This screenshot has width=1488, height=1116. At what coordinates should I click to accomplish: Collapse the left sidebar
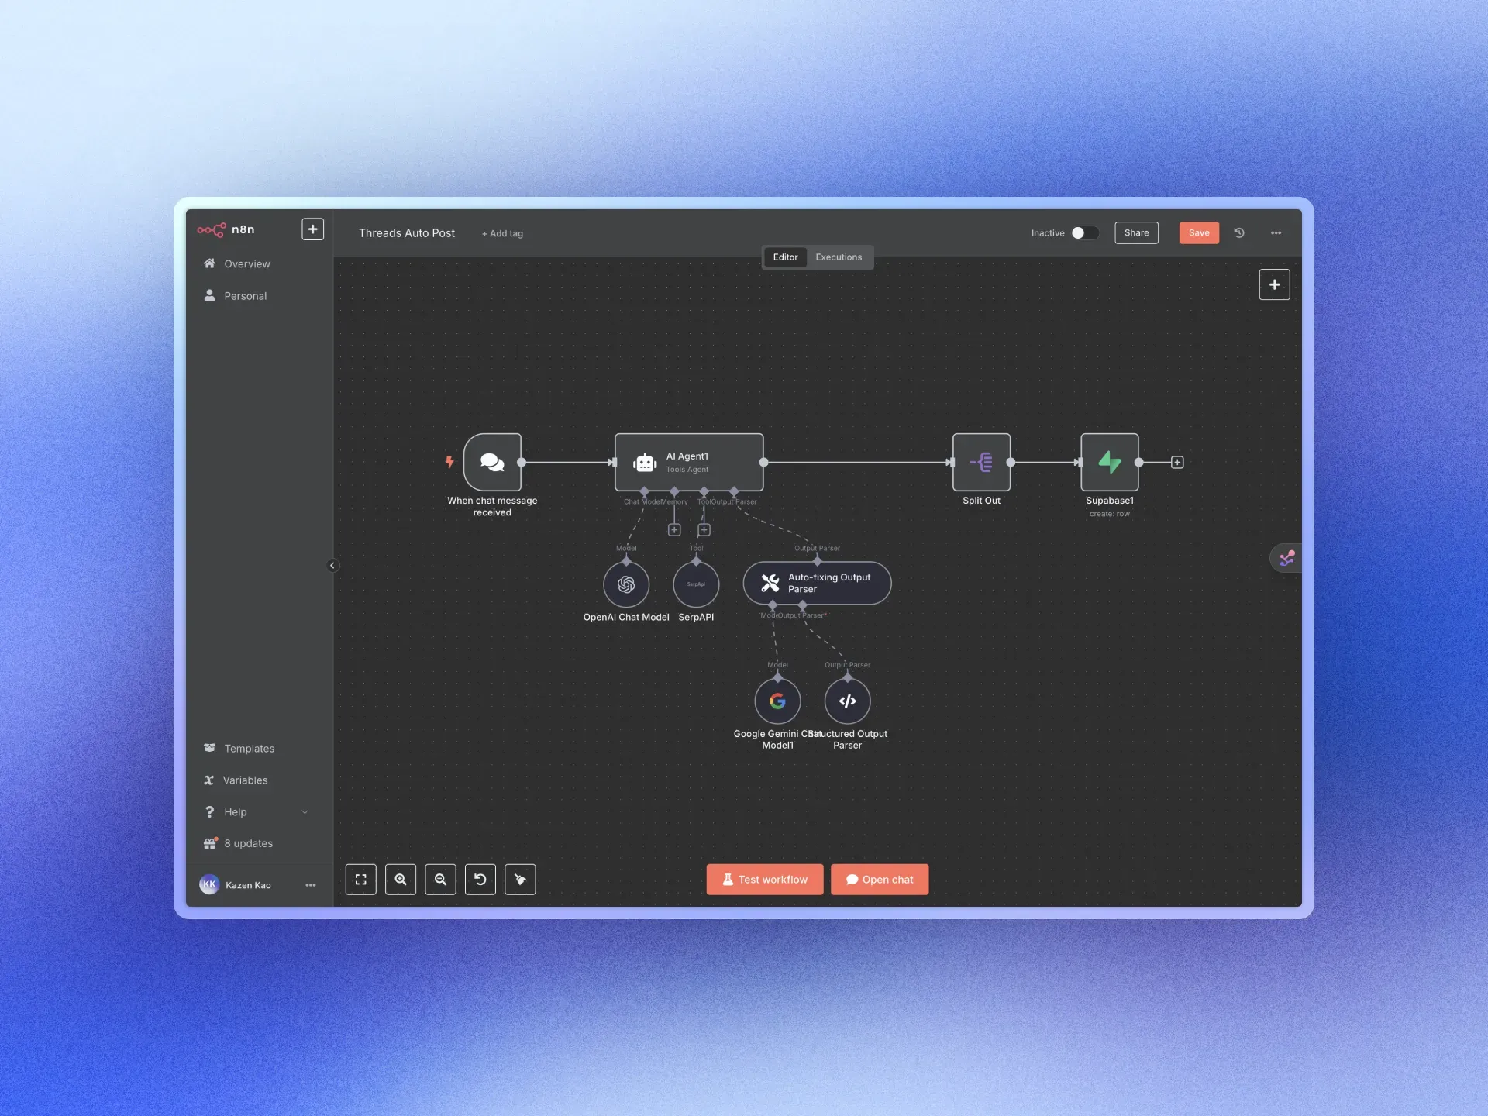[332, 566]
